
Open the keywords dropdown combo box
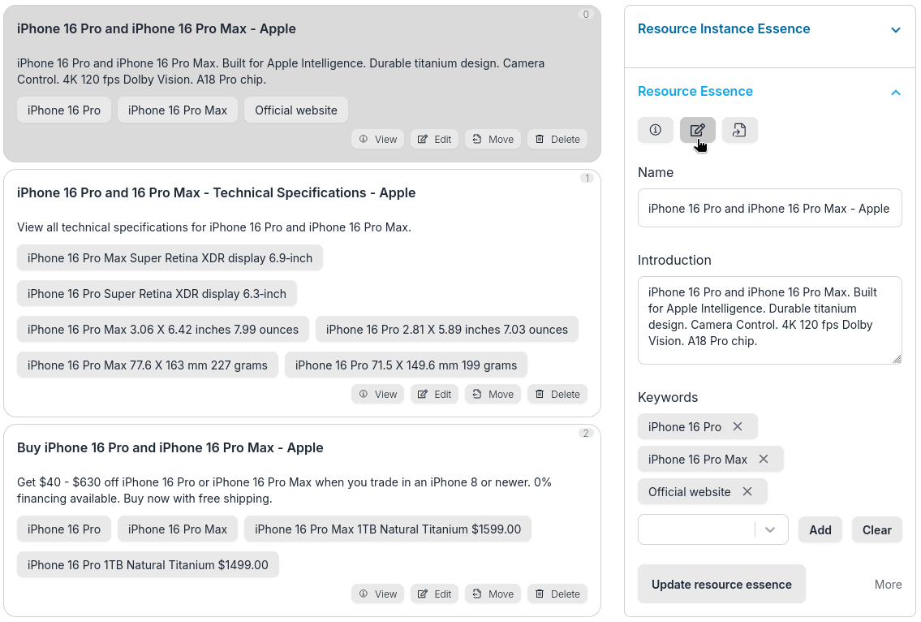[771, 529]
